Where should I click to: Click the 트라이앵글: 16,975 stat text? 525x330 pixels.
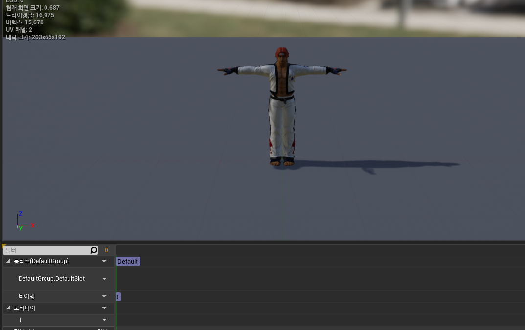[x=30, y=15]
